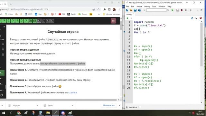Open a new browser tab with plus

click(11, 4)
